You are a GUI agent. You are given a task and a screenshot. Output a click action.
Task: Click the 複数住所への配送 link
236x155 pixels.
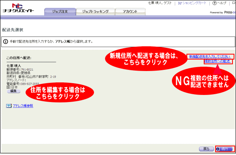218,61
